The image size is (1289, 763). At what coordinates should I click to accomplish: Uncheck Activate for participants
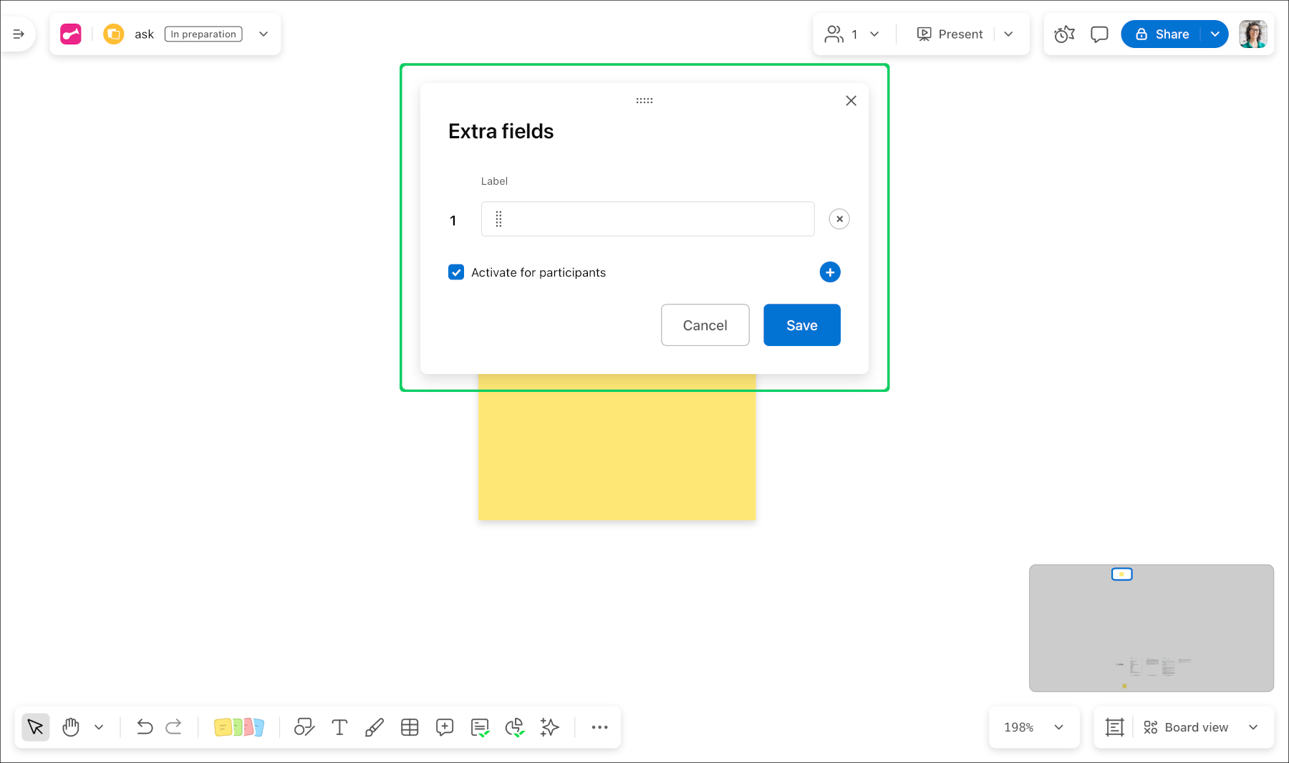(456, 272)
